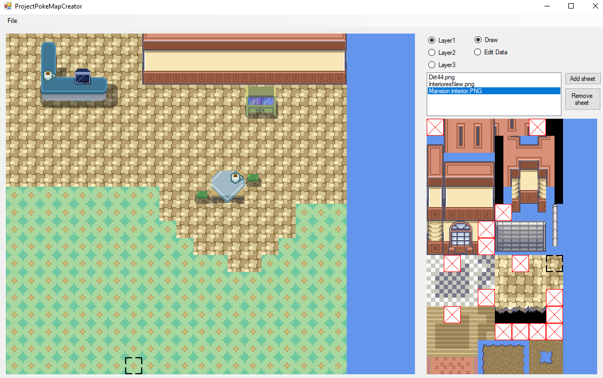Choose the wall panel tile with two slots

click(469, 135)
